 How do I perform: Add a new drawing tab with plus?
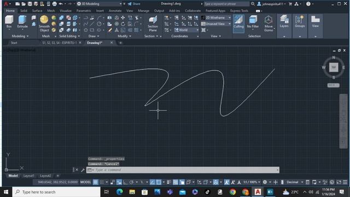point(120,43)
